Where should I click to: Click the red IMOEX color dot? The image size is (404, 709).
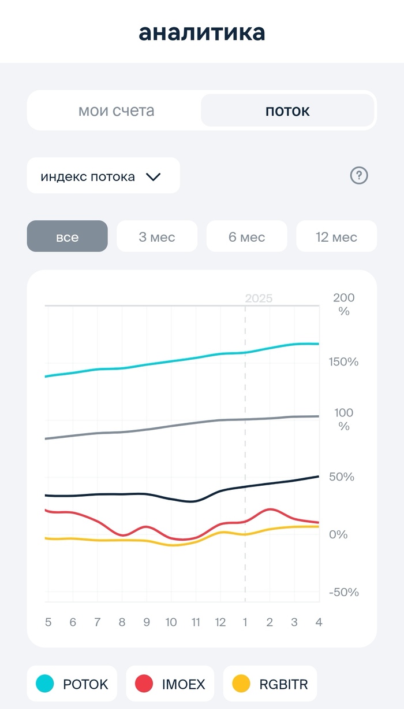point(144,684)
